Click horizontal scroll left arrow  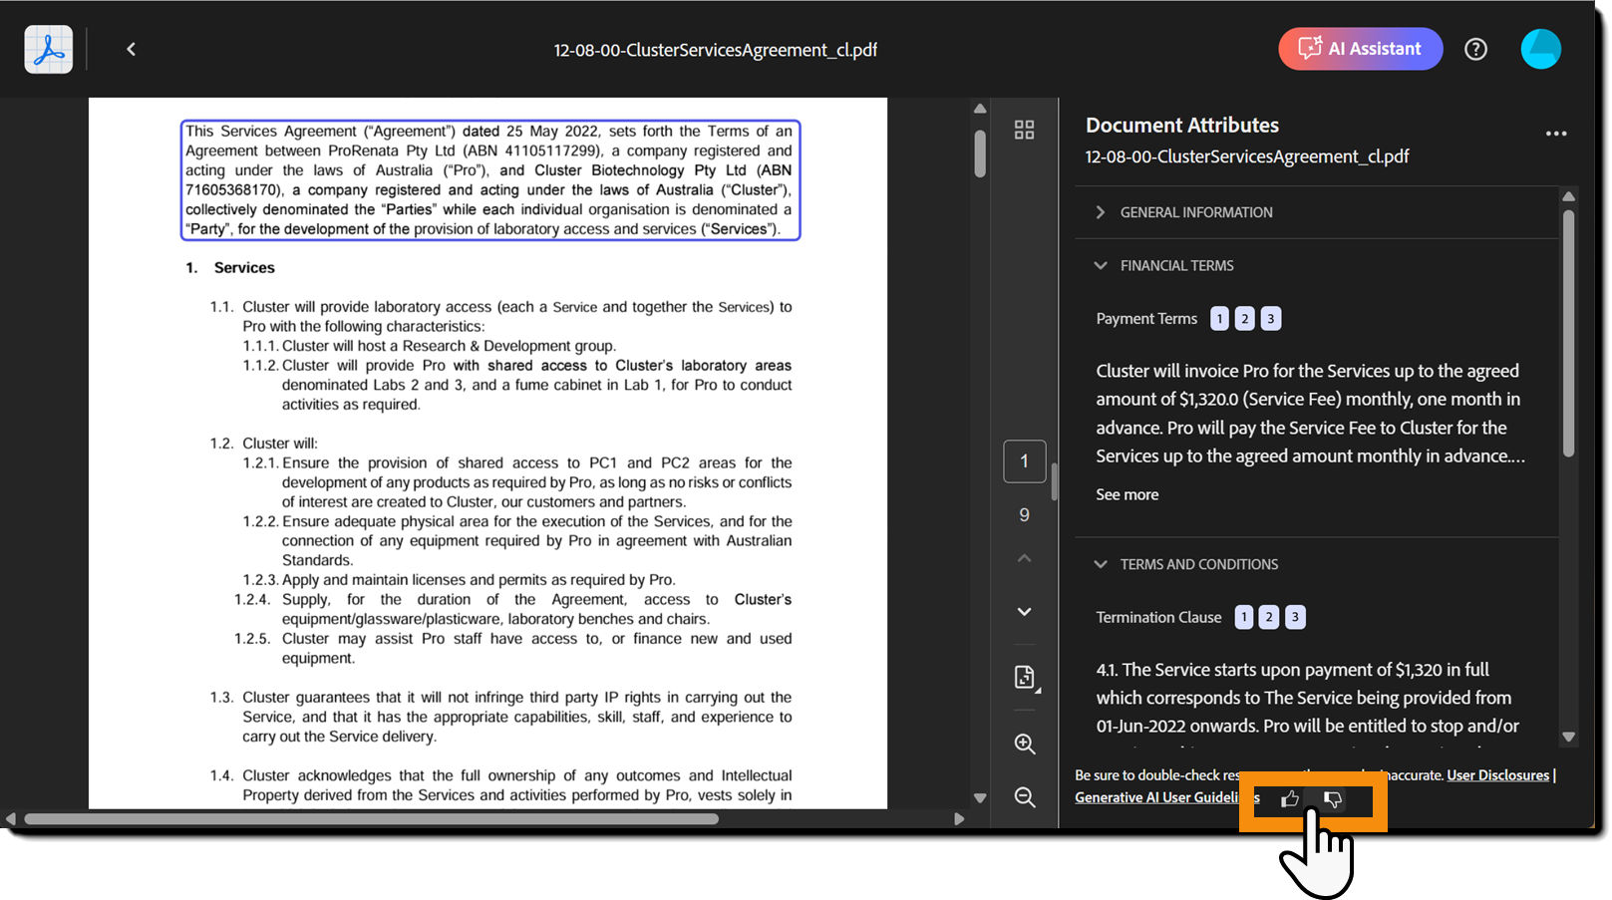(x=11, y=819)
